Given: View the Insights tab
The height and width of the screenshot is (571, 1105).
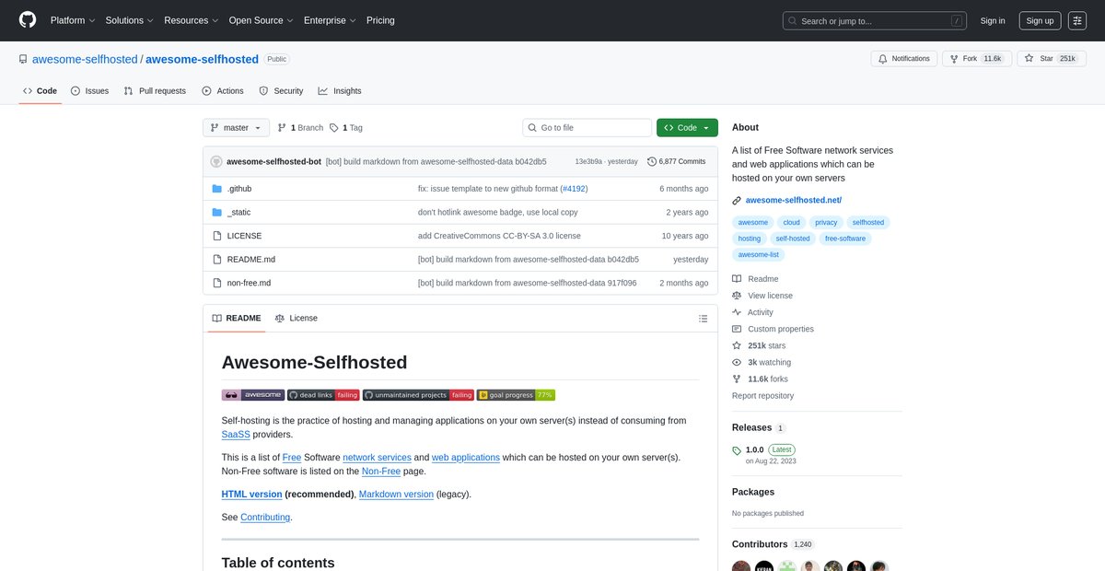Looking at the screenshot, I should 340,91.
